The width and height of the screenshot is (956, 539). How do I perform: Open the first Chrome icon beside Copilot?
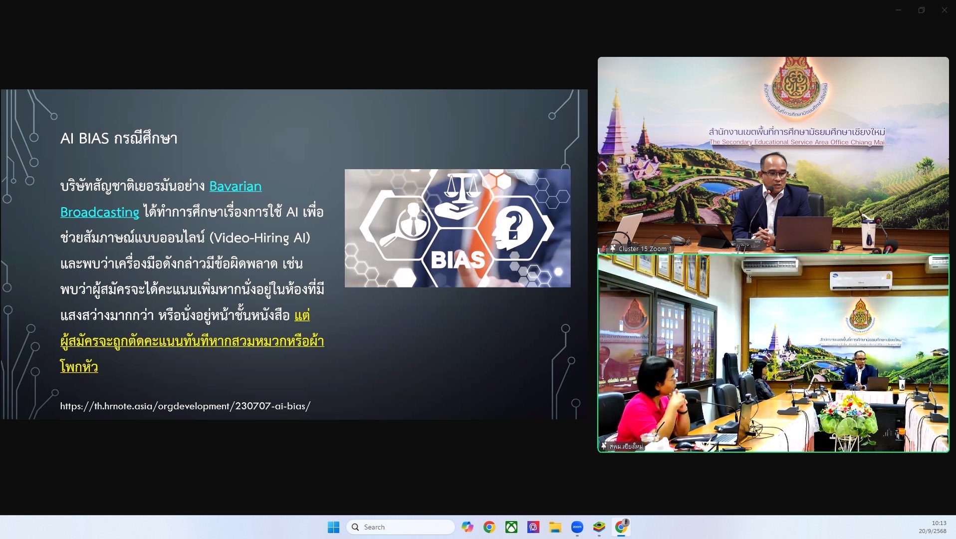(489, 527)
